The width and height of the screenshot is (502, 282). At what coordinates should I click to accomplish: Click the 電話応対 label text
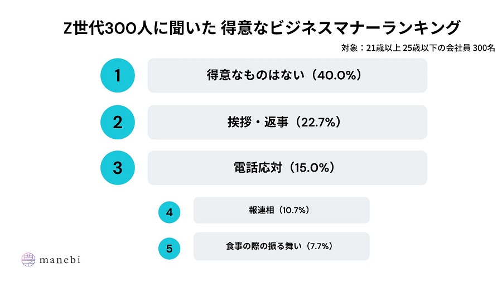point(254,168)
